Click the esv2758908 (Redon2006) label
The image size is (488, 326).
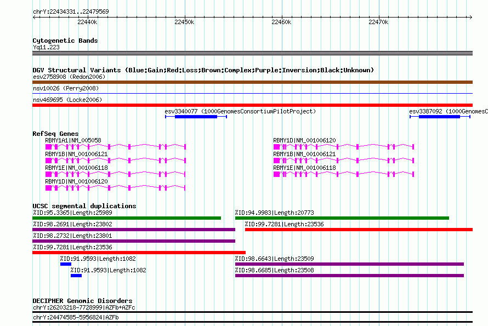coord(69,77)
